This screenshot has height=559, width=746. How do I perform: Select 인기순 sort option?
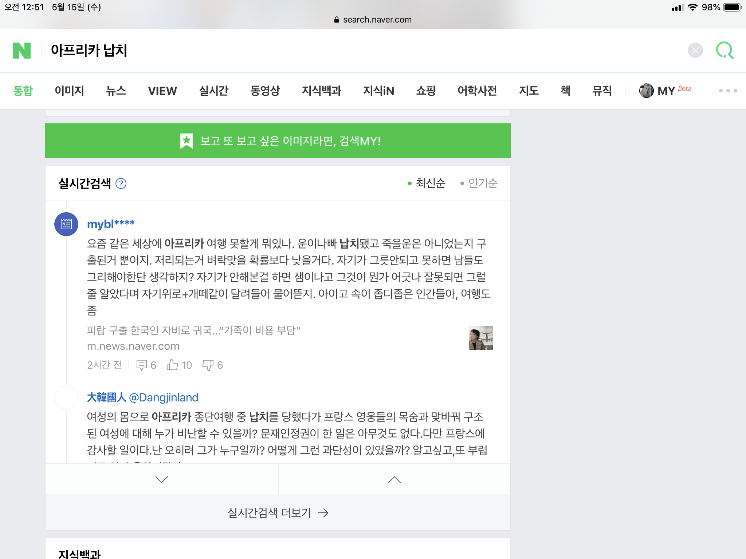click(482, 183)
